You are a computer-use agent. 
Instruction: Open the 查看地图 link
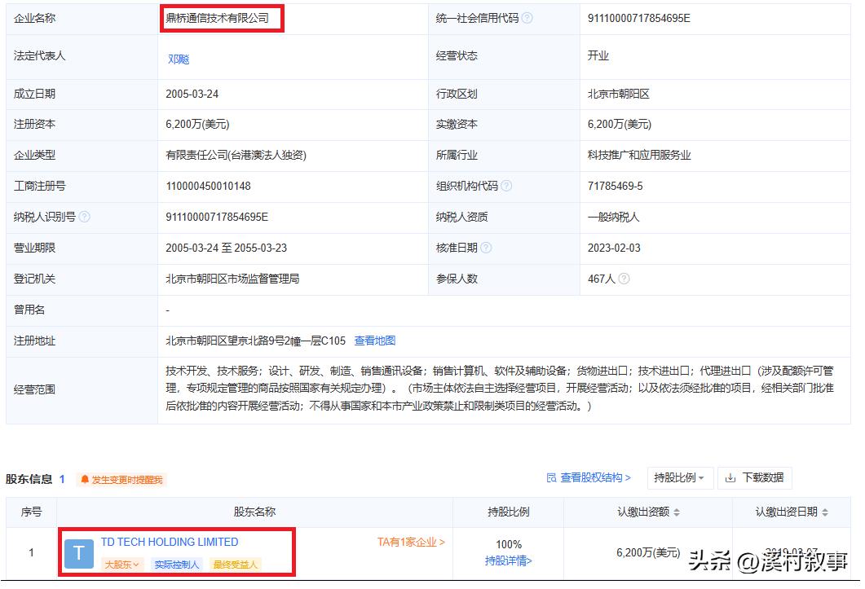374,341
